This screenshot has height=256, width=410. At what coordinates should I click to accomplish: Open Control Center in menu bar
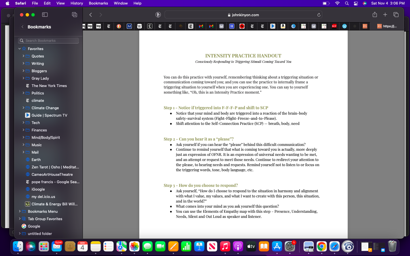[x=356, y=3]
